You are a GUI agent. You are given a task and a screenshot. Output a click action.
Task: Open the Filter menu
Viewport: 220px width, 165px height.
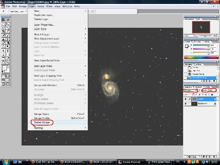click(x=49, y=6)
